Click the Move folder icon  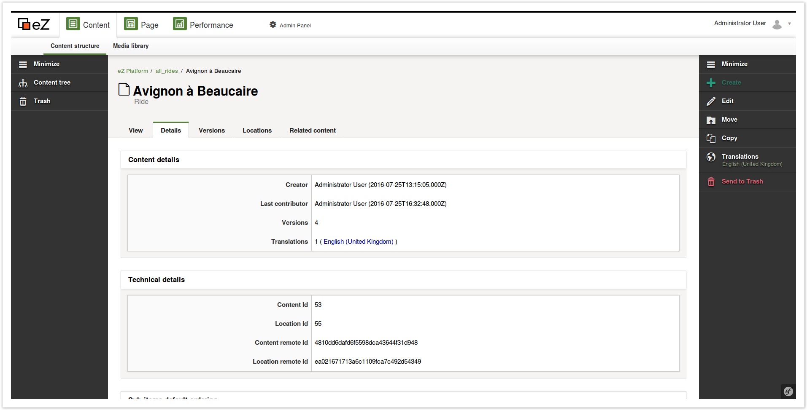click(x=711, y=120)
